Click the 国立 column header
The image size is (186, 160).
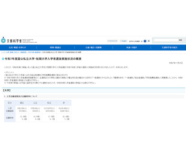[x=22, y=103]
